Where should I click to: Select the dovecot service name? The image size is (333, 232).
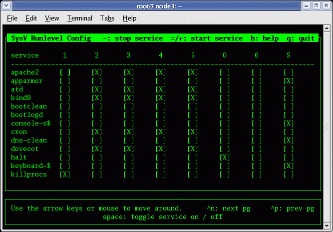25,149
